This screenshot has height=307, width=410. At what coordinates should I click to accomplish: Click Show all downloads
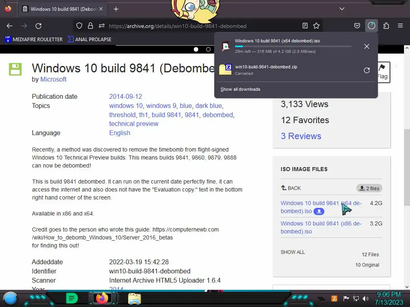pos(240,89)
